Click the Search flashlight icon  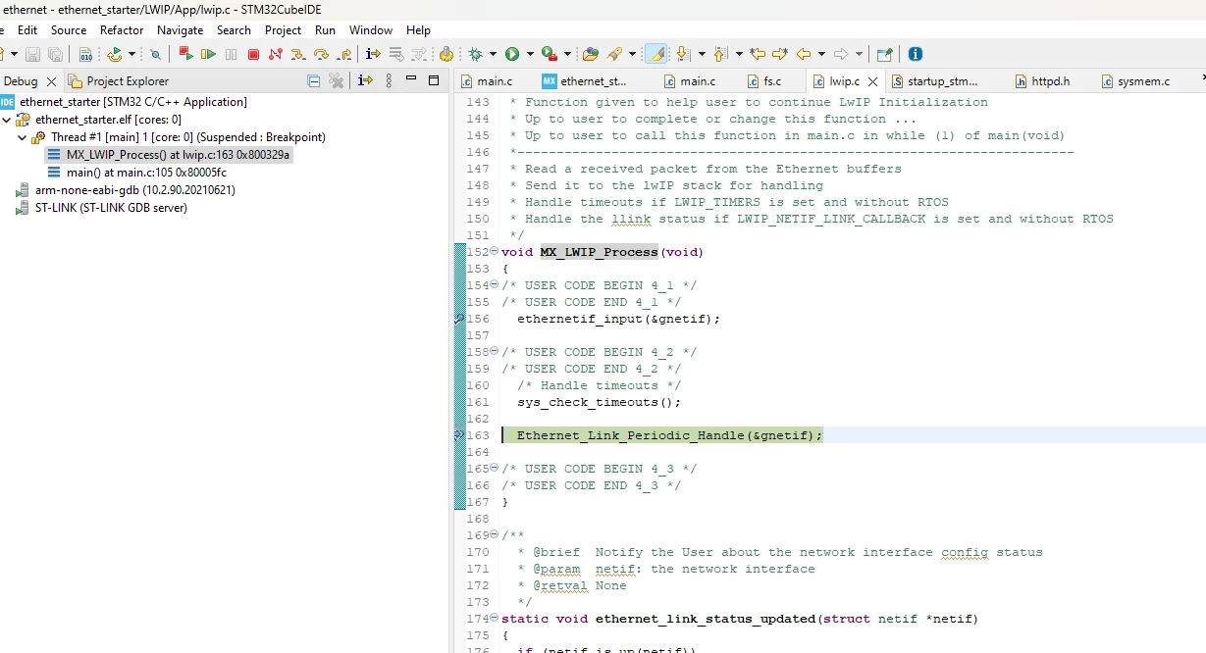[x=615, y=54]
